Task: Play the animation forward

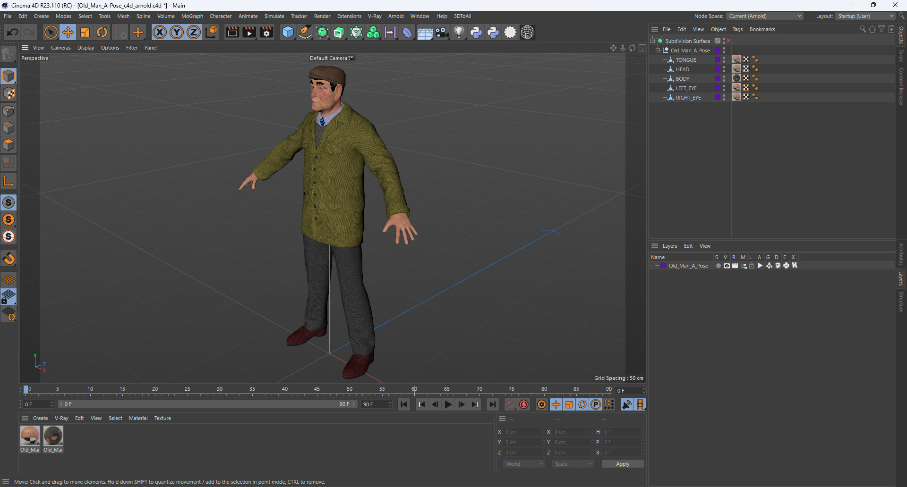Action: pos(448,404)
